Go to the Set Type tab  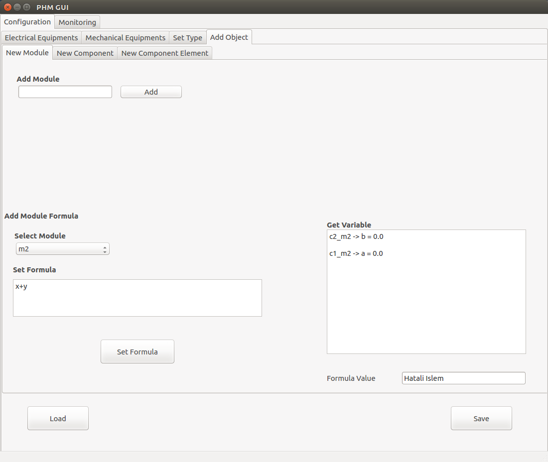click(187, 37)
